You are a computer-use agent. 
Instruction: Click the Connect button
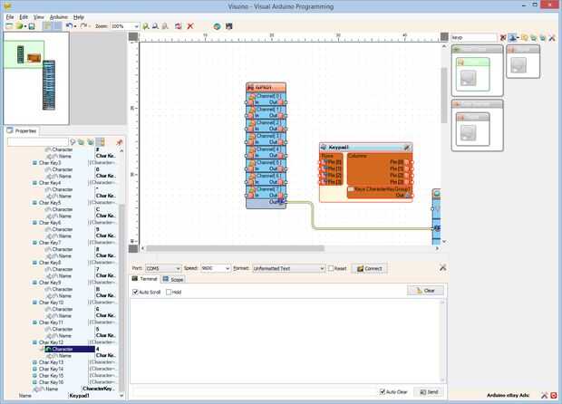click(x=369, y=268)
